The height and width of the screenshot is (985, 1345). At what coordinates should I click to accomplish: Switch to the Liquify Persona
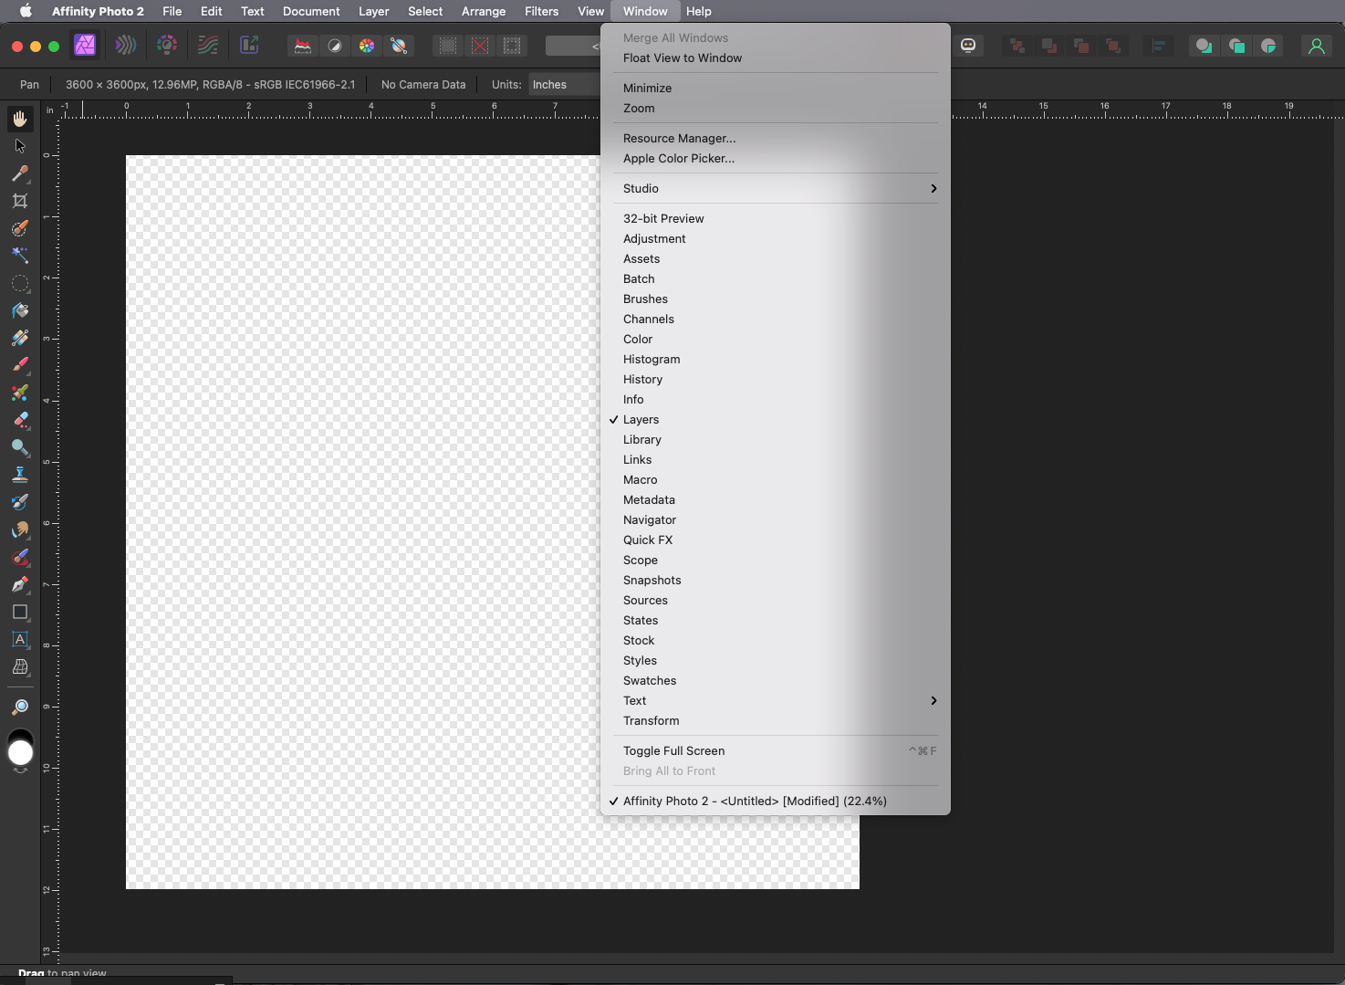tap(126, 45)
